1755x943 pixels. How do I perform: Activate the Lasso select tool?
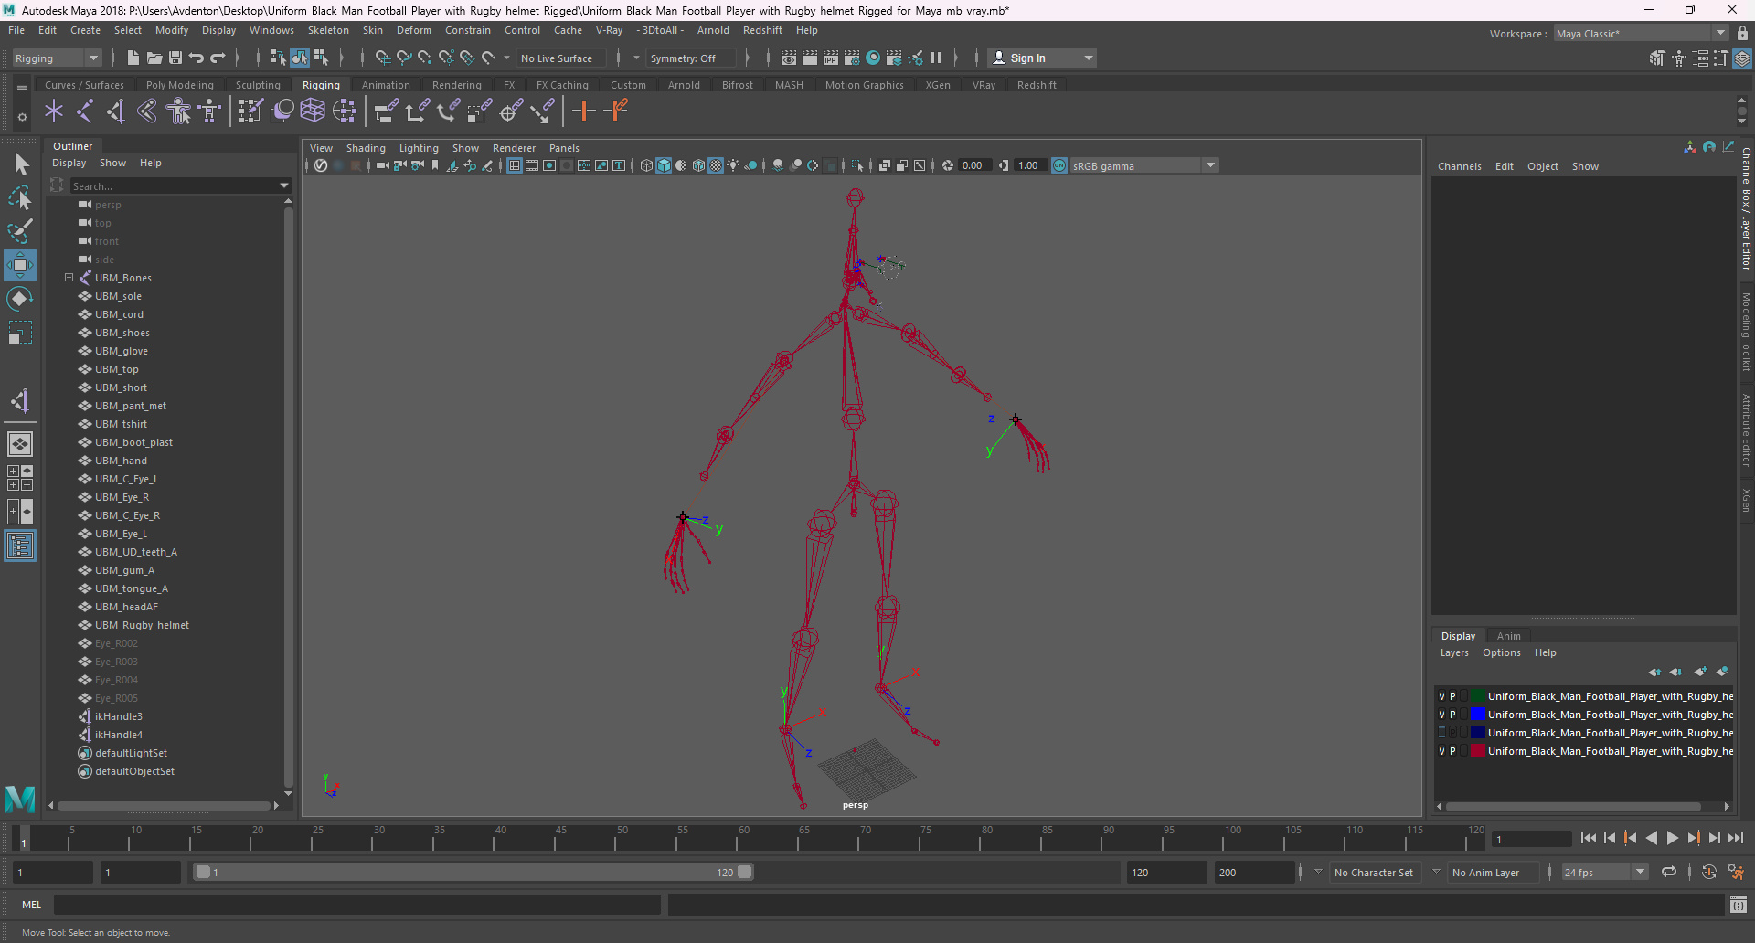coord(20,197)
